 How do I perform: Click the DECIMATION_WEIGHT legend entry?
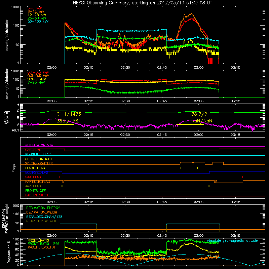43,212
